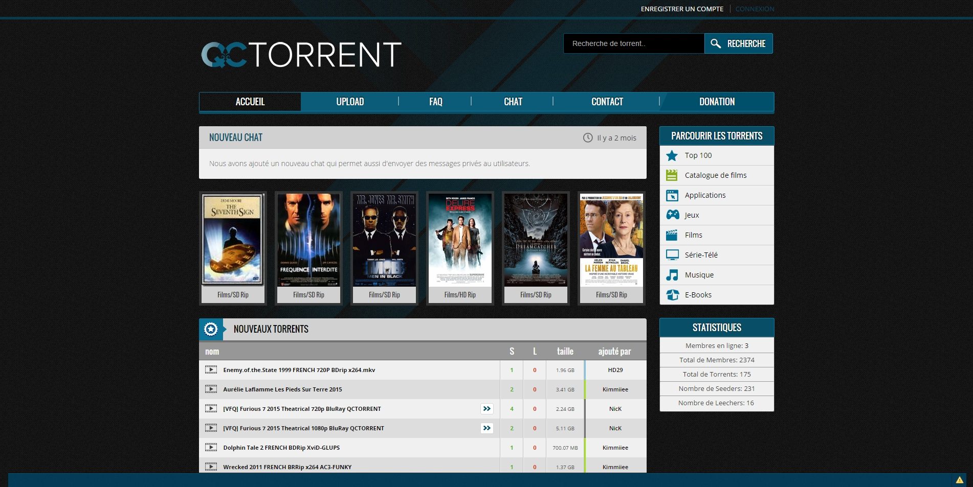Open the Men in Black poster thumbnail

(x=384, y=240)
